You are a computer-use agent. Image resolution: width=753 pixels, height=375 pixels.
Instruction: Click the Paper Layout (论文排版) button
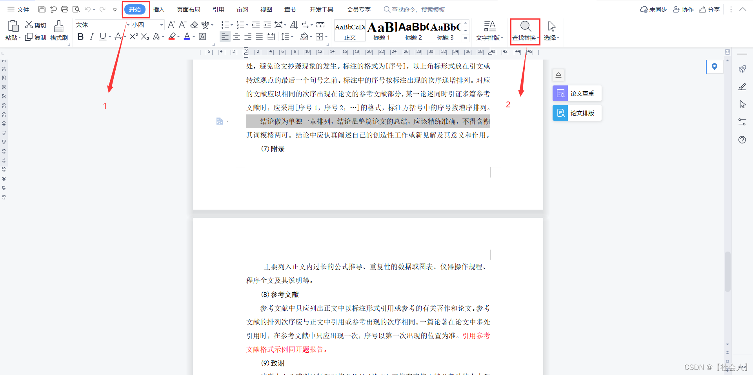tap(577, 113)
